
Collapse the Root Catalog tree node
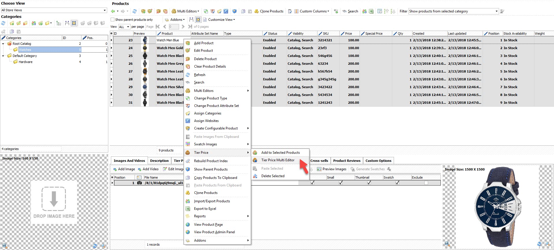tap(3, 44)
